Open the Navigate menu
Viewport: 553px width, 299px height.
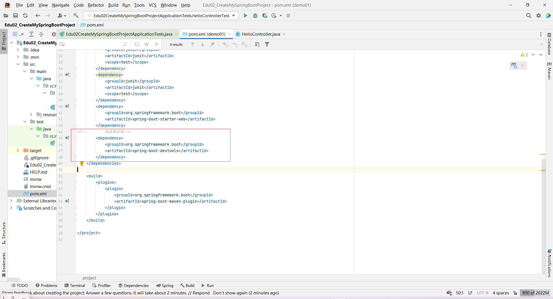pos(61,5)
